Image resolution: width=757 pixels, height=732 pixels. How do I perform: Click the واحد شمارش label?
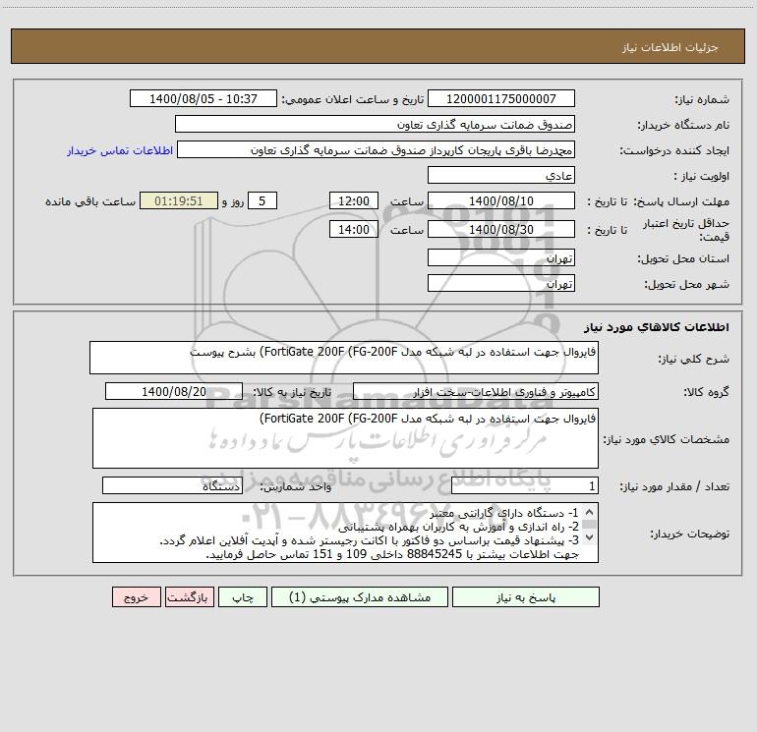click(x=296, y=487)
